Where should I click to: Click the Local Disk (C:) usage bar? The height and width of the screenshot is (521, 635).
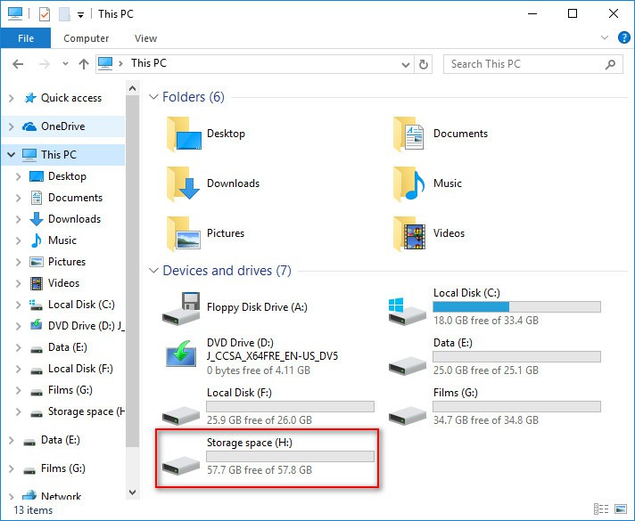coord(516,307)
